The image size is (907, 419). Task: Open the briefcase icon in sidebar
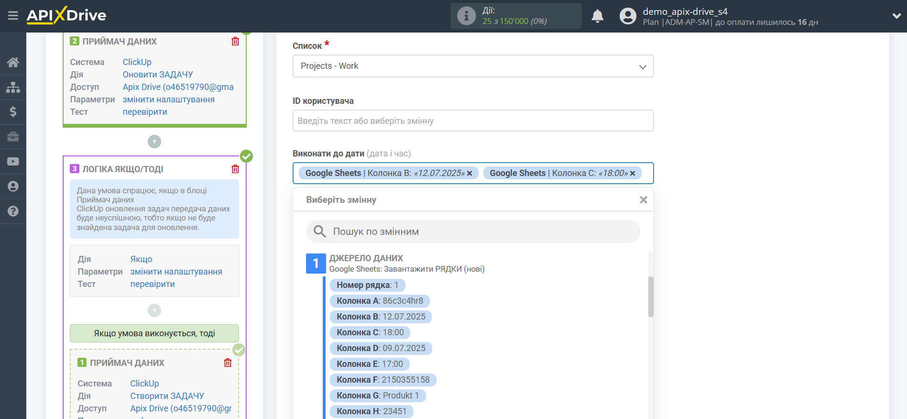click(x=13, y=137)
